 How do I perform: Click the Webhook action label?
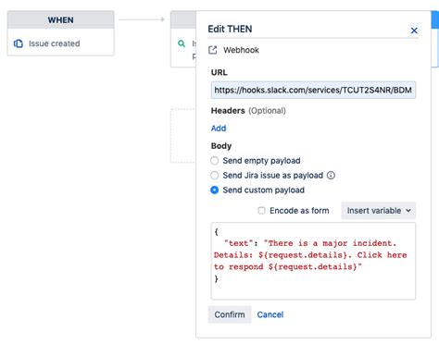coord(241,50)
